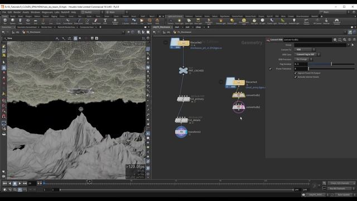The height and width of the screenshot is (201, 357).
Task: Select the Sphere shelf tool
Action: (x=12, y=21)
